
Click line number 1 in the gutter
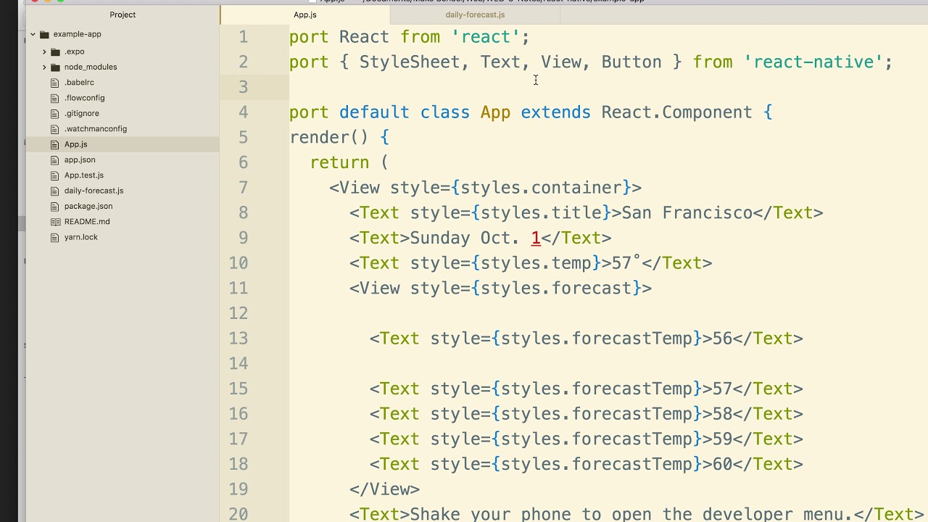[x=243, y=37]
